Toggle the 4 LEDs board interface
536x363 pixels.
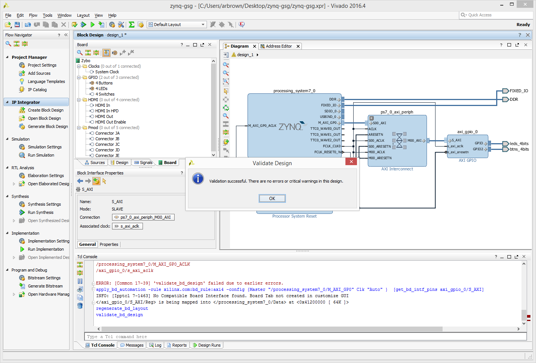(92, 89)
